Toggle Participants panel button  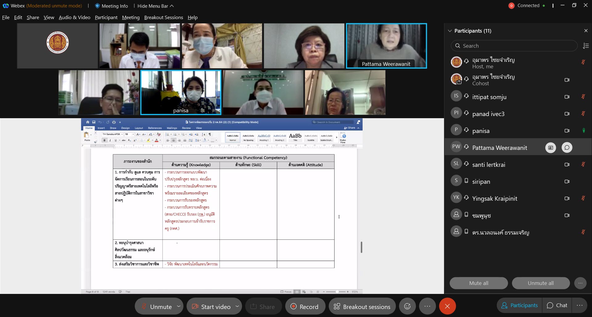(x=520, y=305)
